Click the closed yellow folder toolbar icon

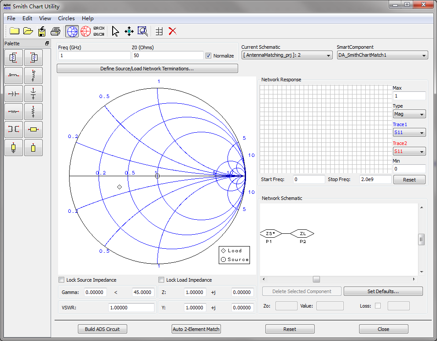pos(15,31)
